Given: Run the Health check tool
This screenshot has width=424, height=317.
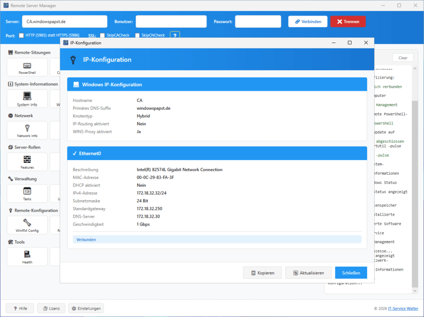Looking at the screenshot, I should pos(26,256).
